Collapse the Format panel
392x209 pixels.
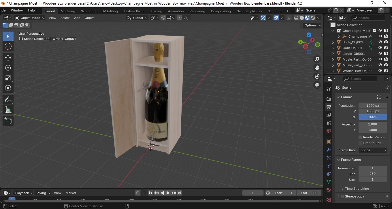click(x=338, y=97)
